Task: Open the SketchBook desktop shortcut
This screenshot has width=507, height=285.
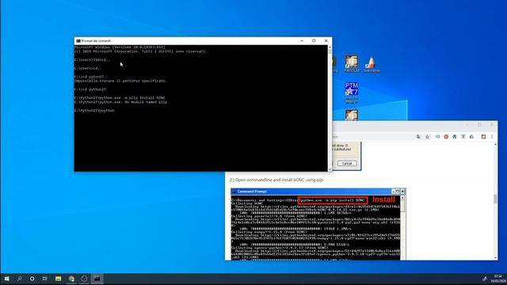Action: point(372,64)
